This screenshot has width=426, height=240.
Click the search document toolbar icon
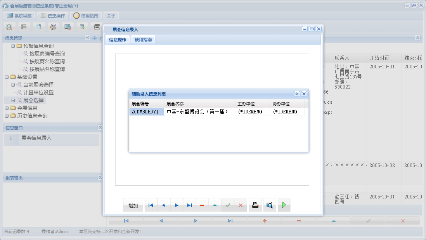pyautogui.click(x=9, y=27)
